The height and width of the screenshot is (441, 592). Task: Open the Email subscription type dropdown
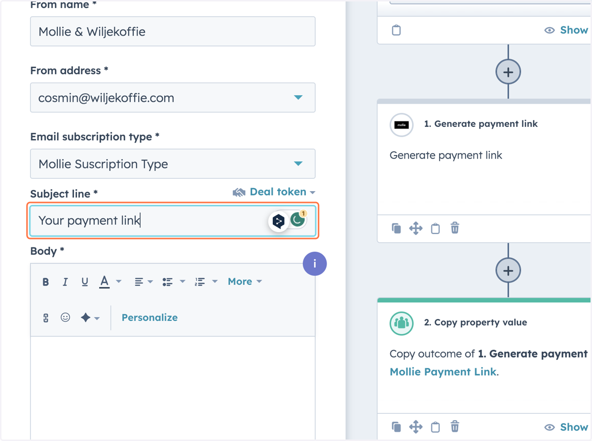click(173, 164)
